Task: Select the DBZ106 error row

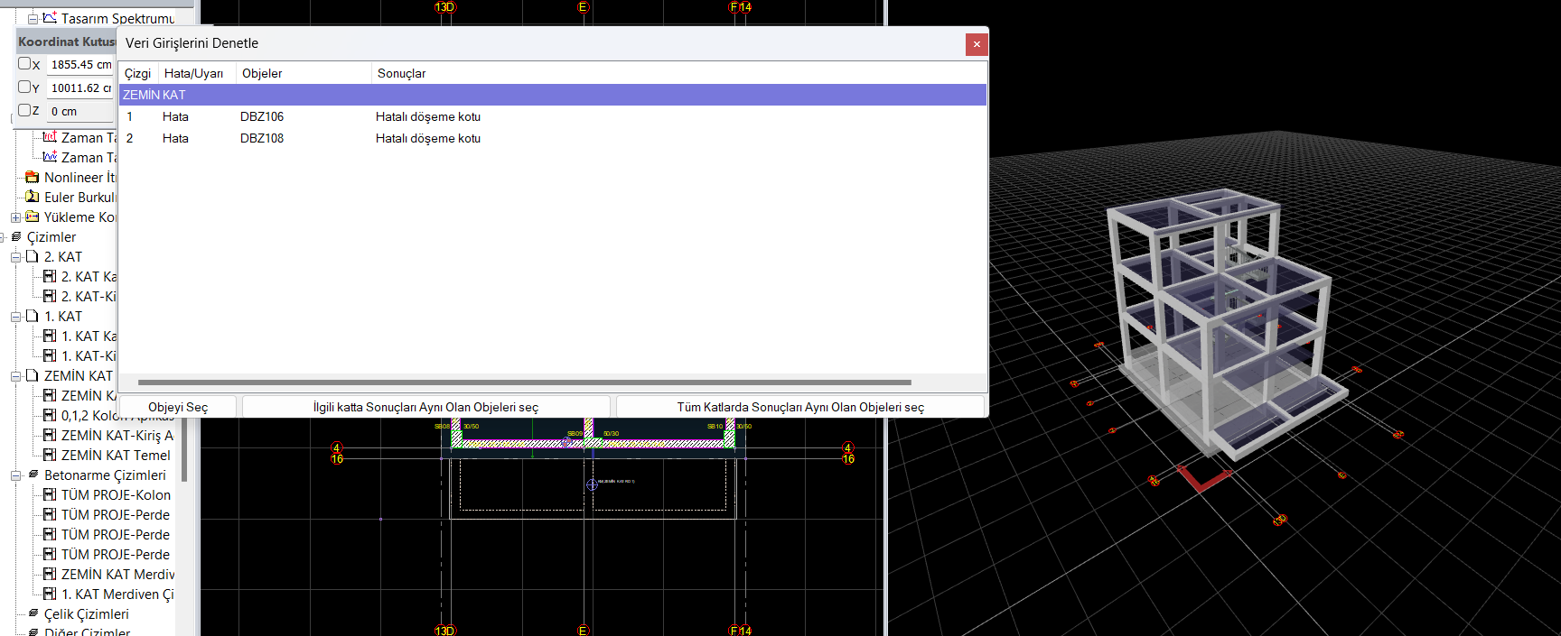Action: (x=552, y=116)
